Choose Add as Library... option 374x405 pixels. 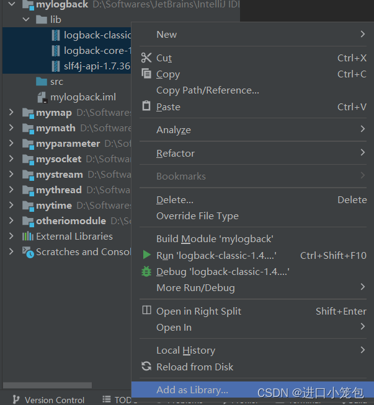tap(252, 390)
